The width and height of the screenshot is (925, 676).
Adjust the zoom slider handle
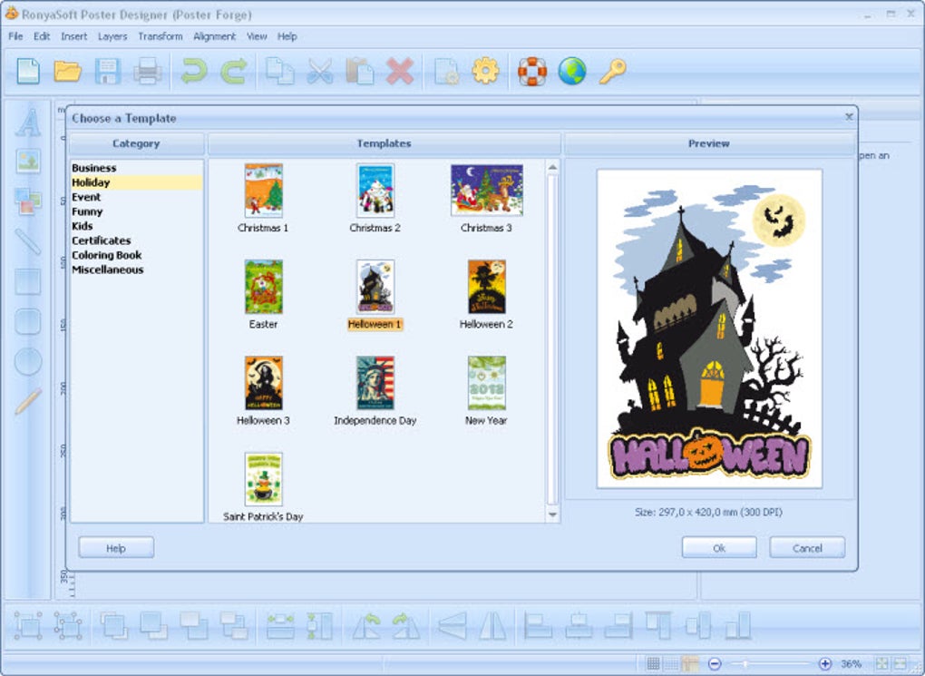click(745, 663)
